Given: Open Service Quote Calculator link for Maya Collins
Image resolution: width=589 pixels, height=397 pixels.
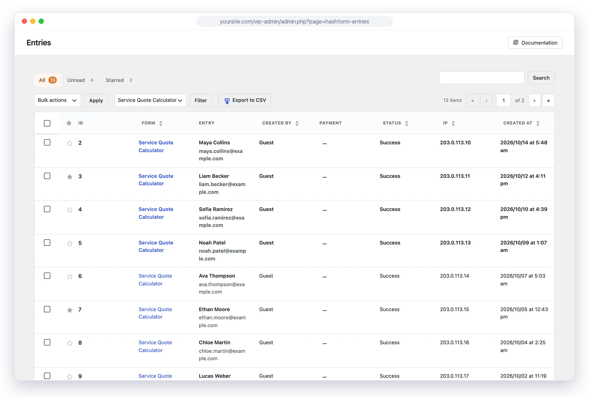Looking at the screenshot, I should pos(156,146).
